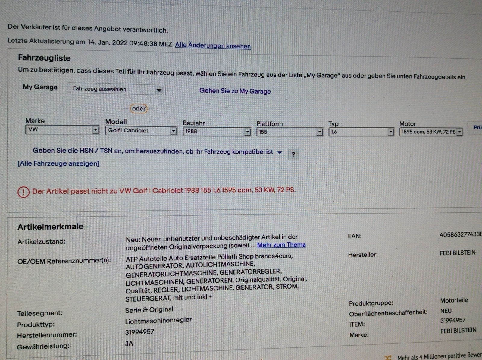Open the 'Fahrzeug auswählen' My Garage dropdown
This screenshot has width=482, height=360.
116,89
